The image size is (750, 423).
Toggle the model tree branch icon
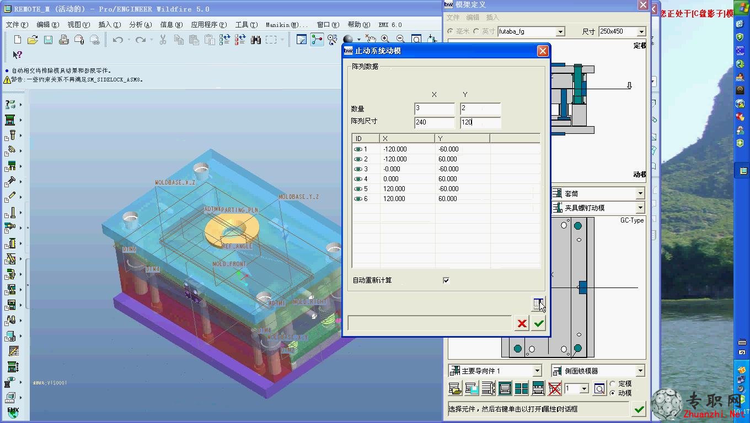coord(317,40)
